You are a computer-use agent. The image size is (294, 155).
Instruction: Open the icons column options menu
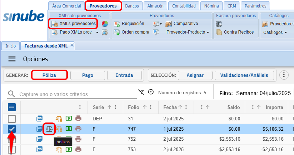[x=80, y=107]
